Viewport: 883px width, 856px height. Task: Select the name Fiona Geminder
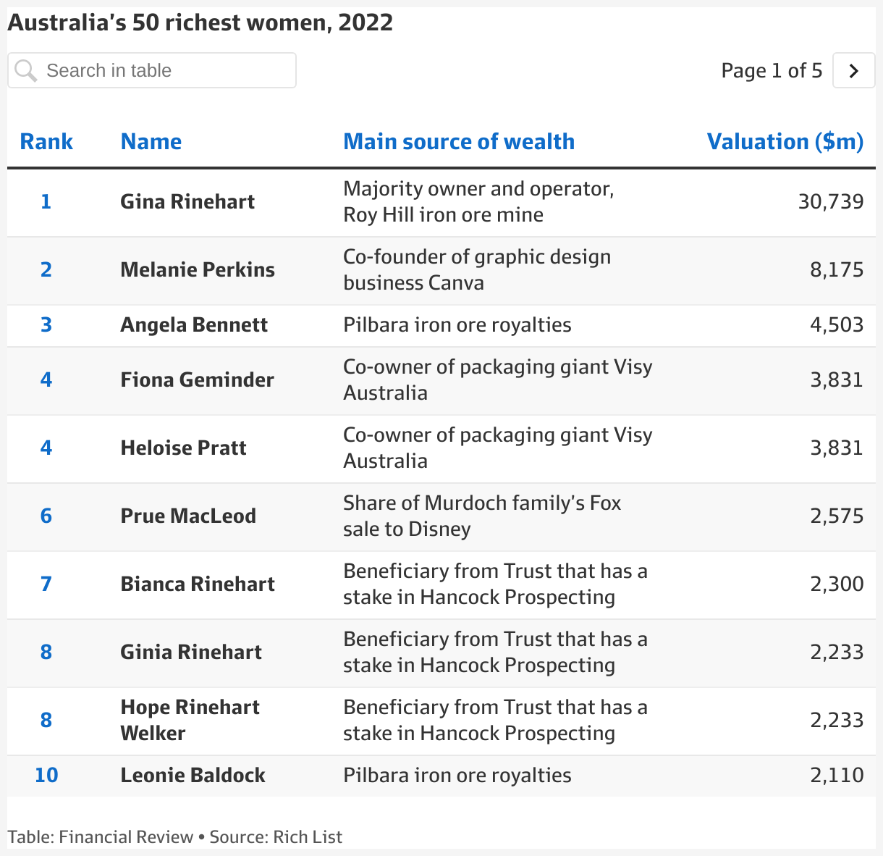click(x=197, y=379)
